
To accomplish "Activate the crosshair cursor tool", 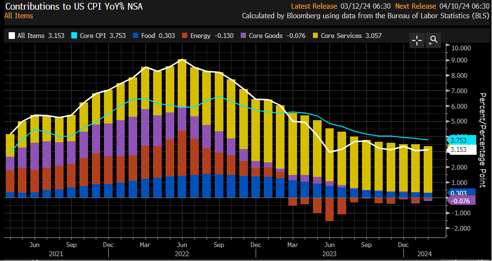I will 417,40.
